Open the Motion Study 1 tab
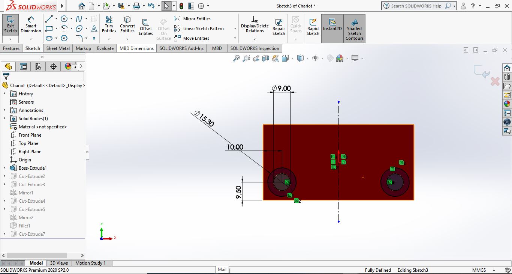Screen dimensions: 512x274 (x=90, y=263)
